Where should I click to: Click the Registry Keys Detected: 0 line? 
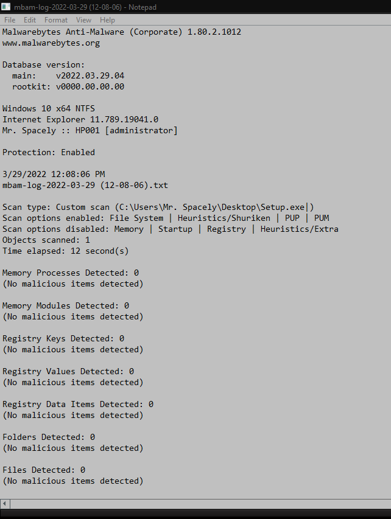pos(63,339)
